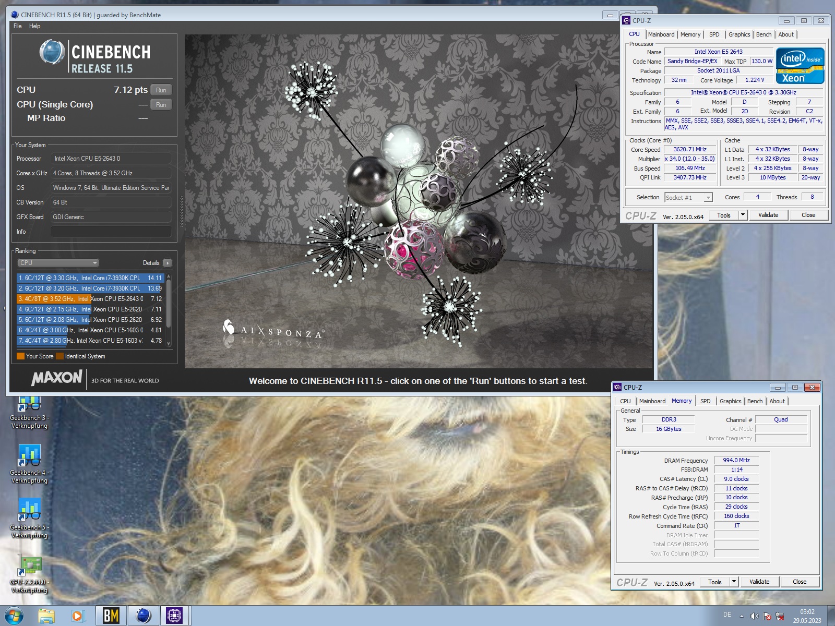This screenshot has height=626, width=835.
Task: Switch to About tab in upper CPU-Z
Action: point(786,34)
